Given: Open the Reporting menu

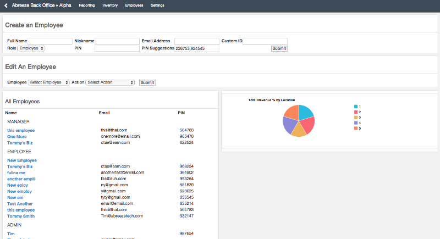Looking at the screenshot, I should (87, 5).
